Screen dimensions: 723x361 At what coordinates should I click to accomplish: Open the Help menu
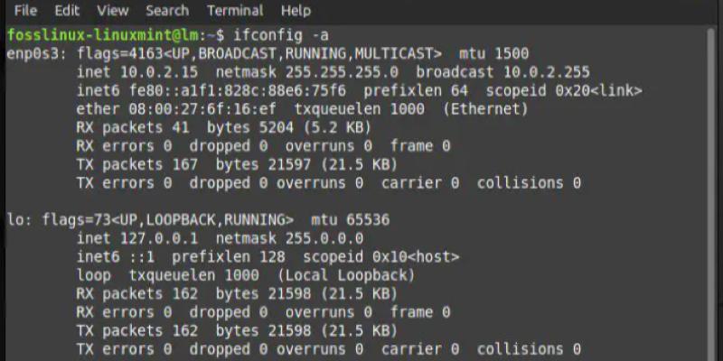coord(296,12)
